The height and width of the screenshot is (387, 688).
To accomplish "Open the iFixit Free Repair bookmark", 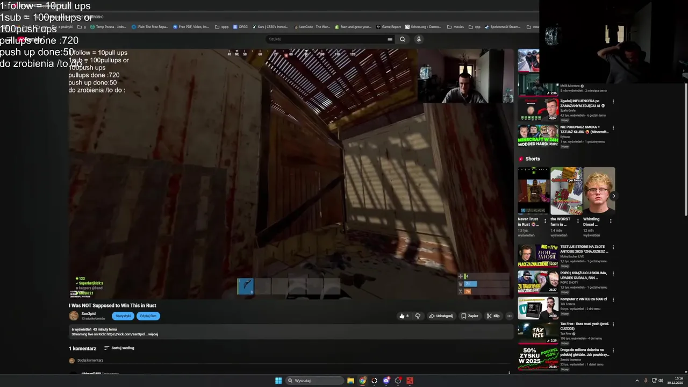I will point(150,27).
